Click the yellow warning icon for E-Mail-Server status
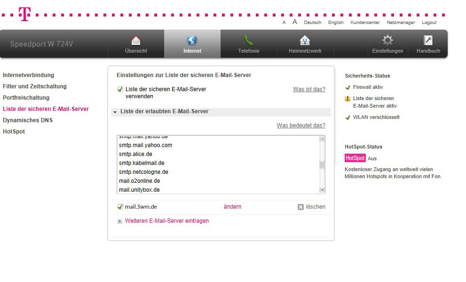Image resolution: width=466 pixels, height=282 pixels. [348, 99]
